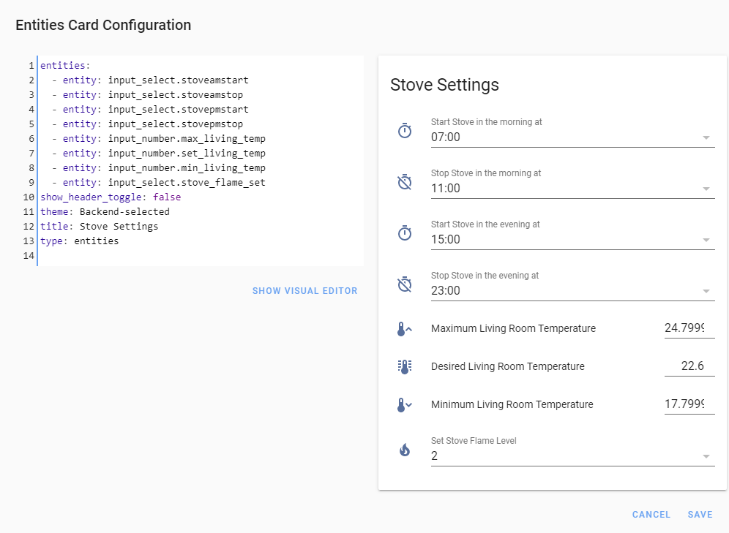Click the Maximum Living Room Temperature label
729x533 pixels.
tap(513, 328)
